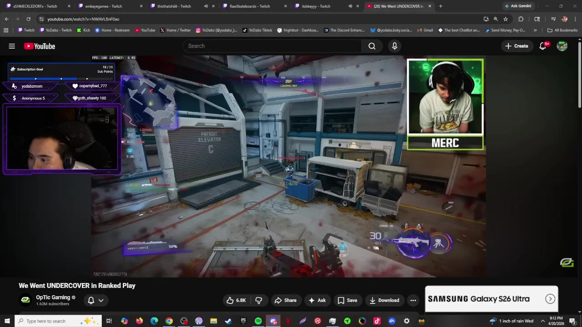Mute the itsbkayyy tab audio icon
Screen dimensions: 582x327
[350, 6]
